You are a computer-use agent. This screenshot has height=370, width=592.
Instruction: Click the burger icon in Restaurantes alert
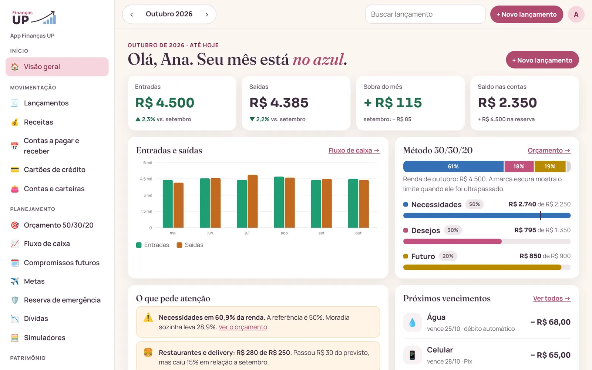(148, 352)
